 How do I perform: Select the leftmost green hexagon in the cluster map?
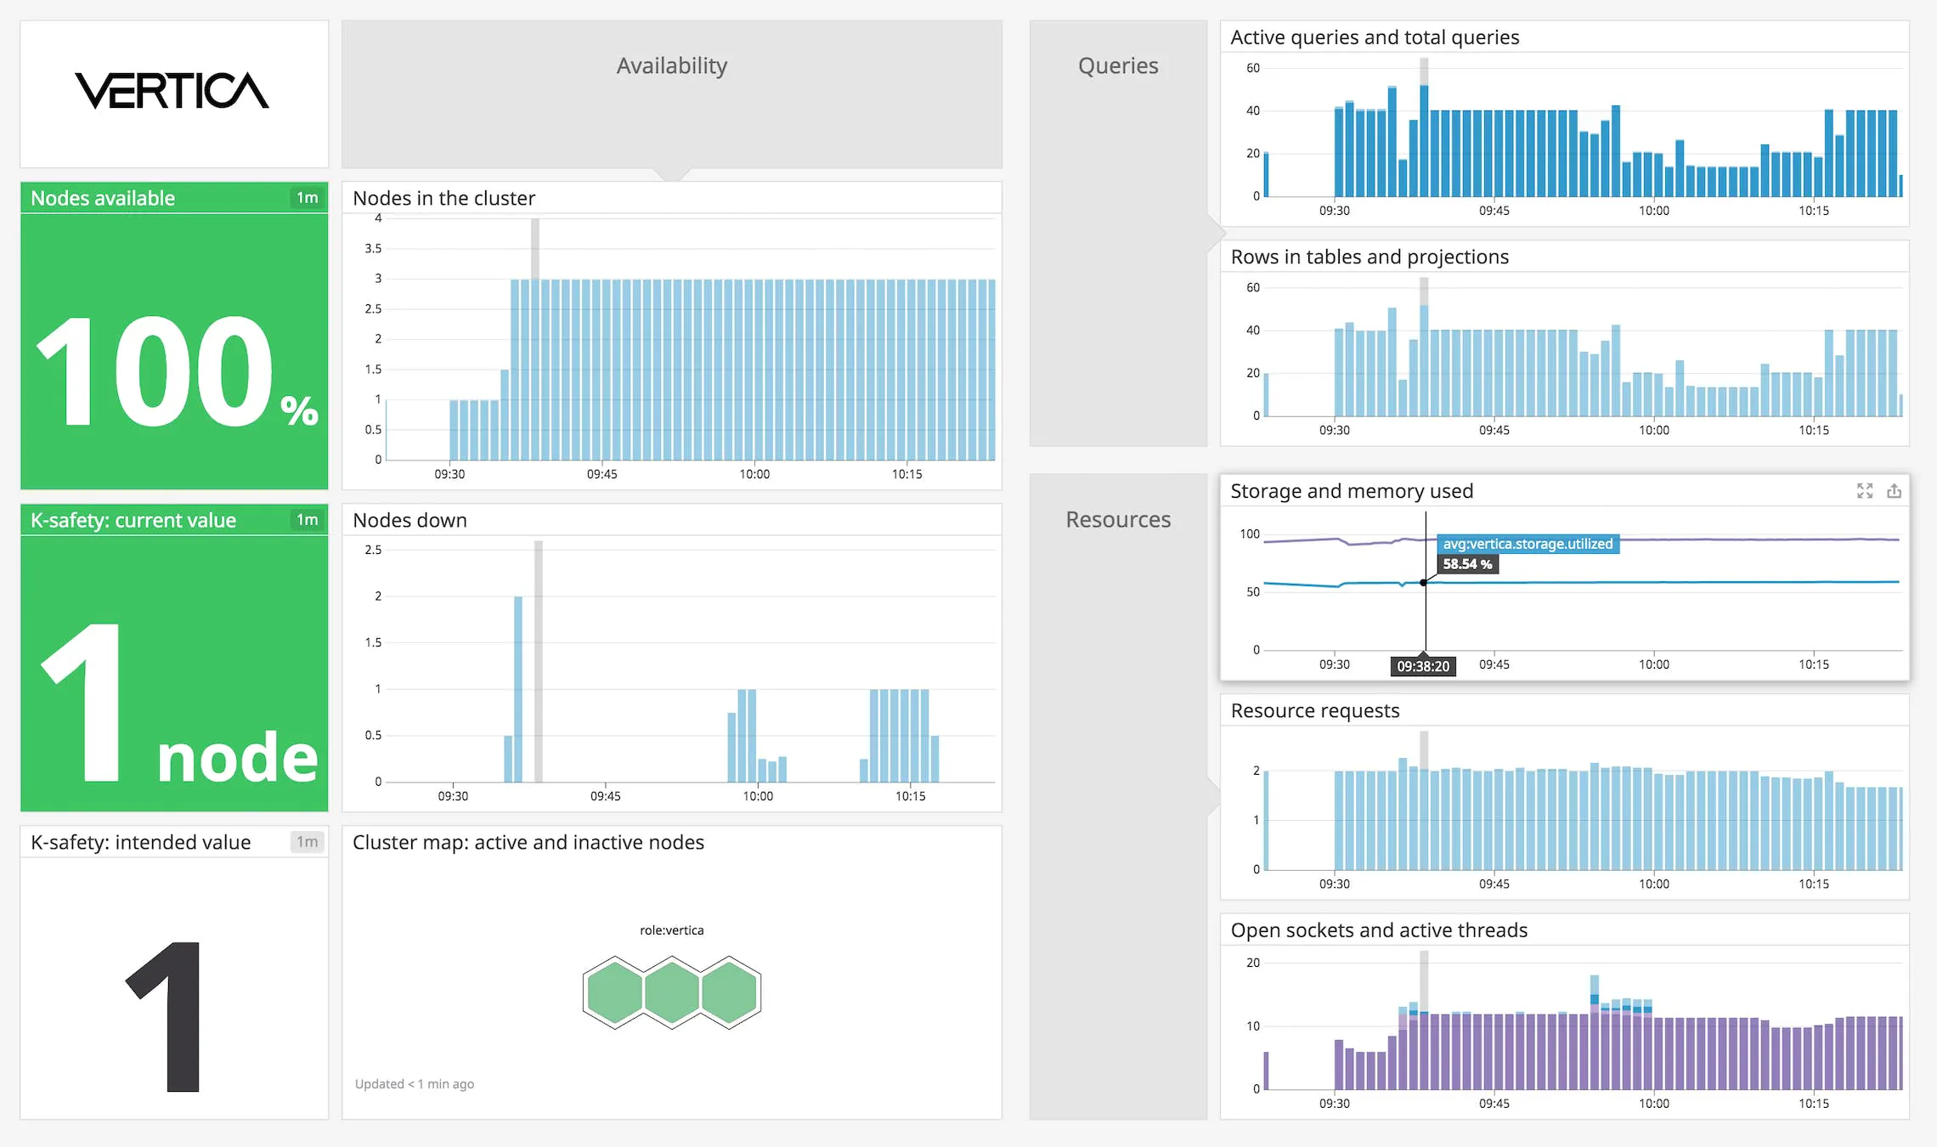(614, 991)
